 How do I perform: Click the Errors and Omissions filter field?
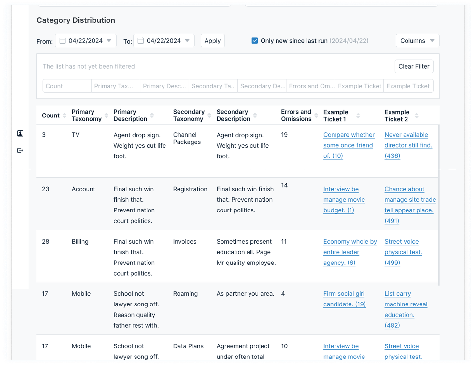click(x=310, y=86)
